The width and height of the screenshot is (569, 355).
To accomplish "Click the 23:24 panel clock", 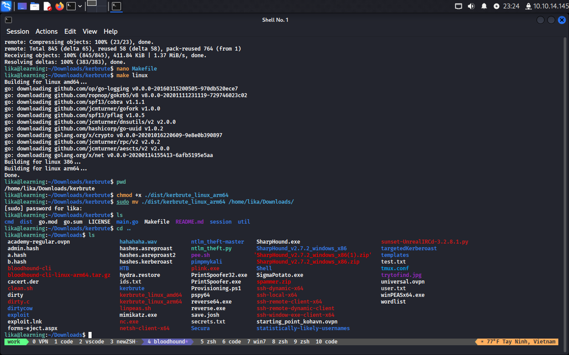I will point(511,6).
